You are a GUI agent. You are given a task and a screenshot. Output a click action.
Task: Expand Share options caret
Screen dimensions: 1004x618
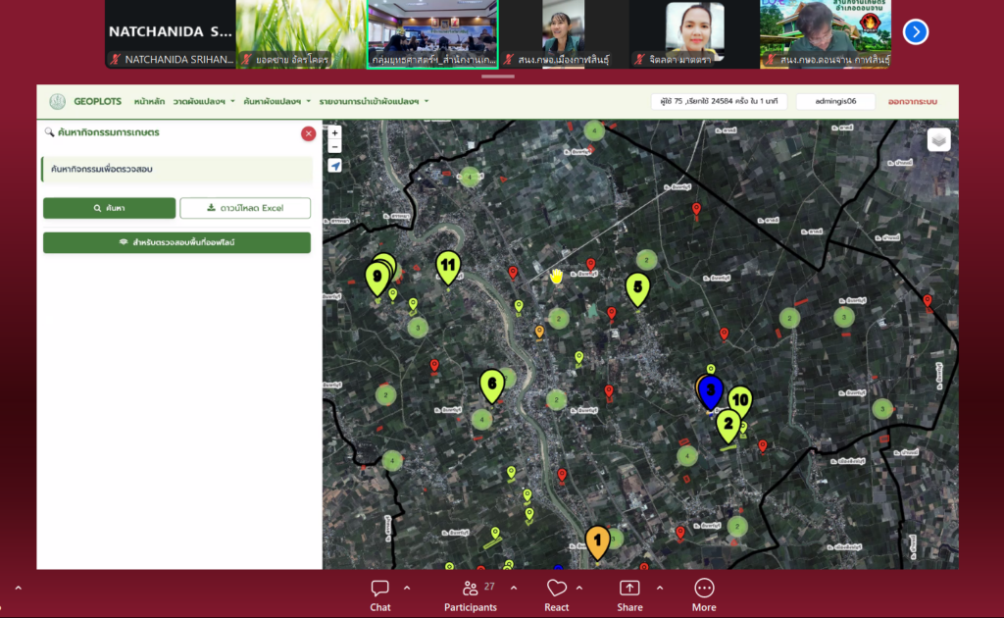point(660,588)
